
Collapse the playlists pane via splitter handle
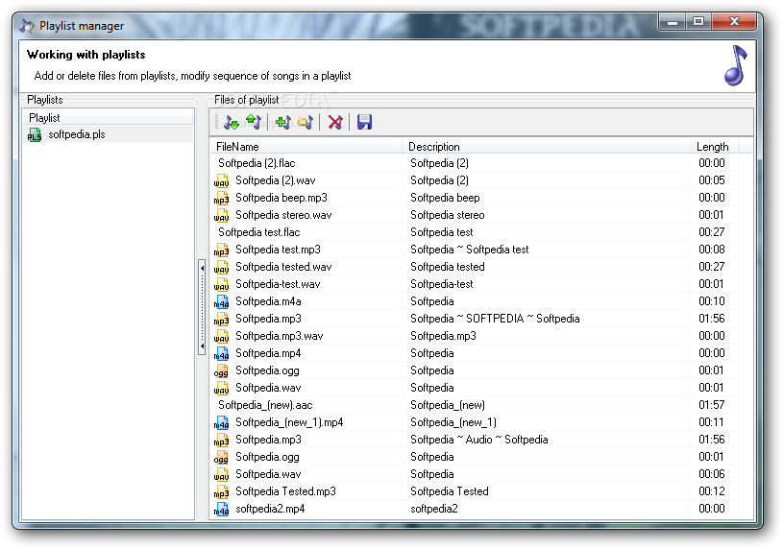(202, 307)
